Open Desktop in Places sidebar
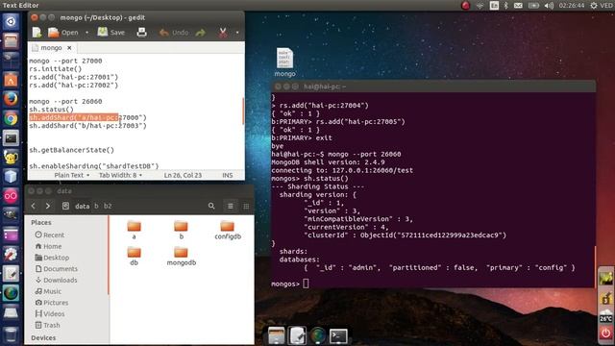 52,258
